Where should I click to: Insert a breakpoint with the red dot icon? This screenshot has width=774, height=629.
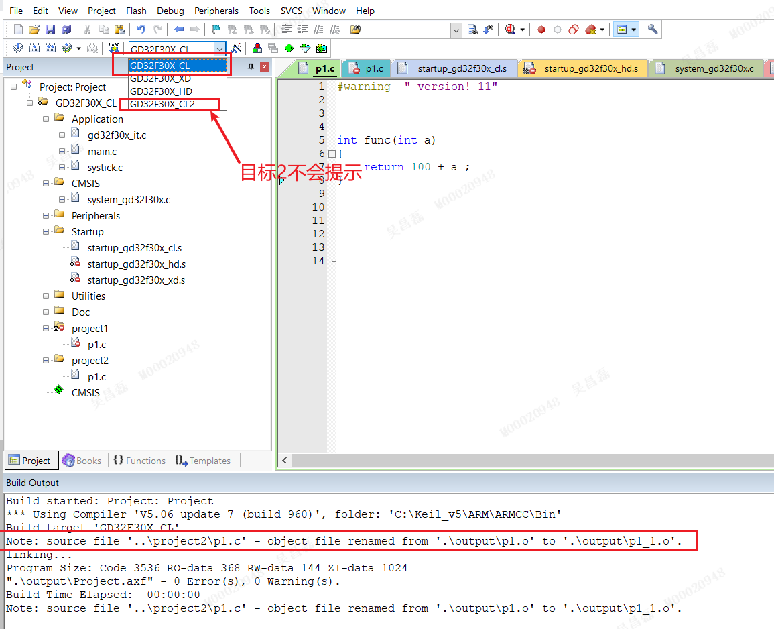pos(541,30)
